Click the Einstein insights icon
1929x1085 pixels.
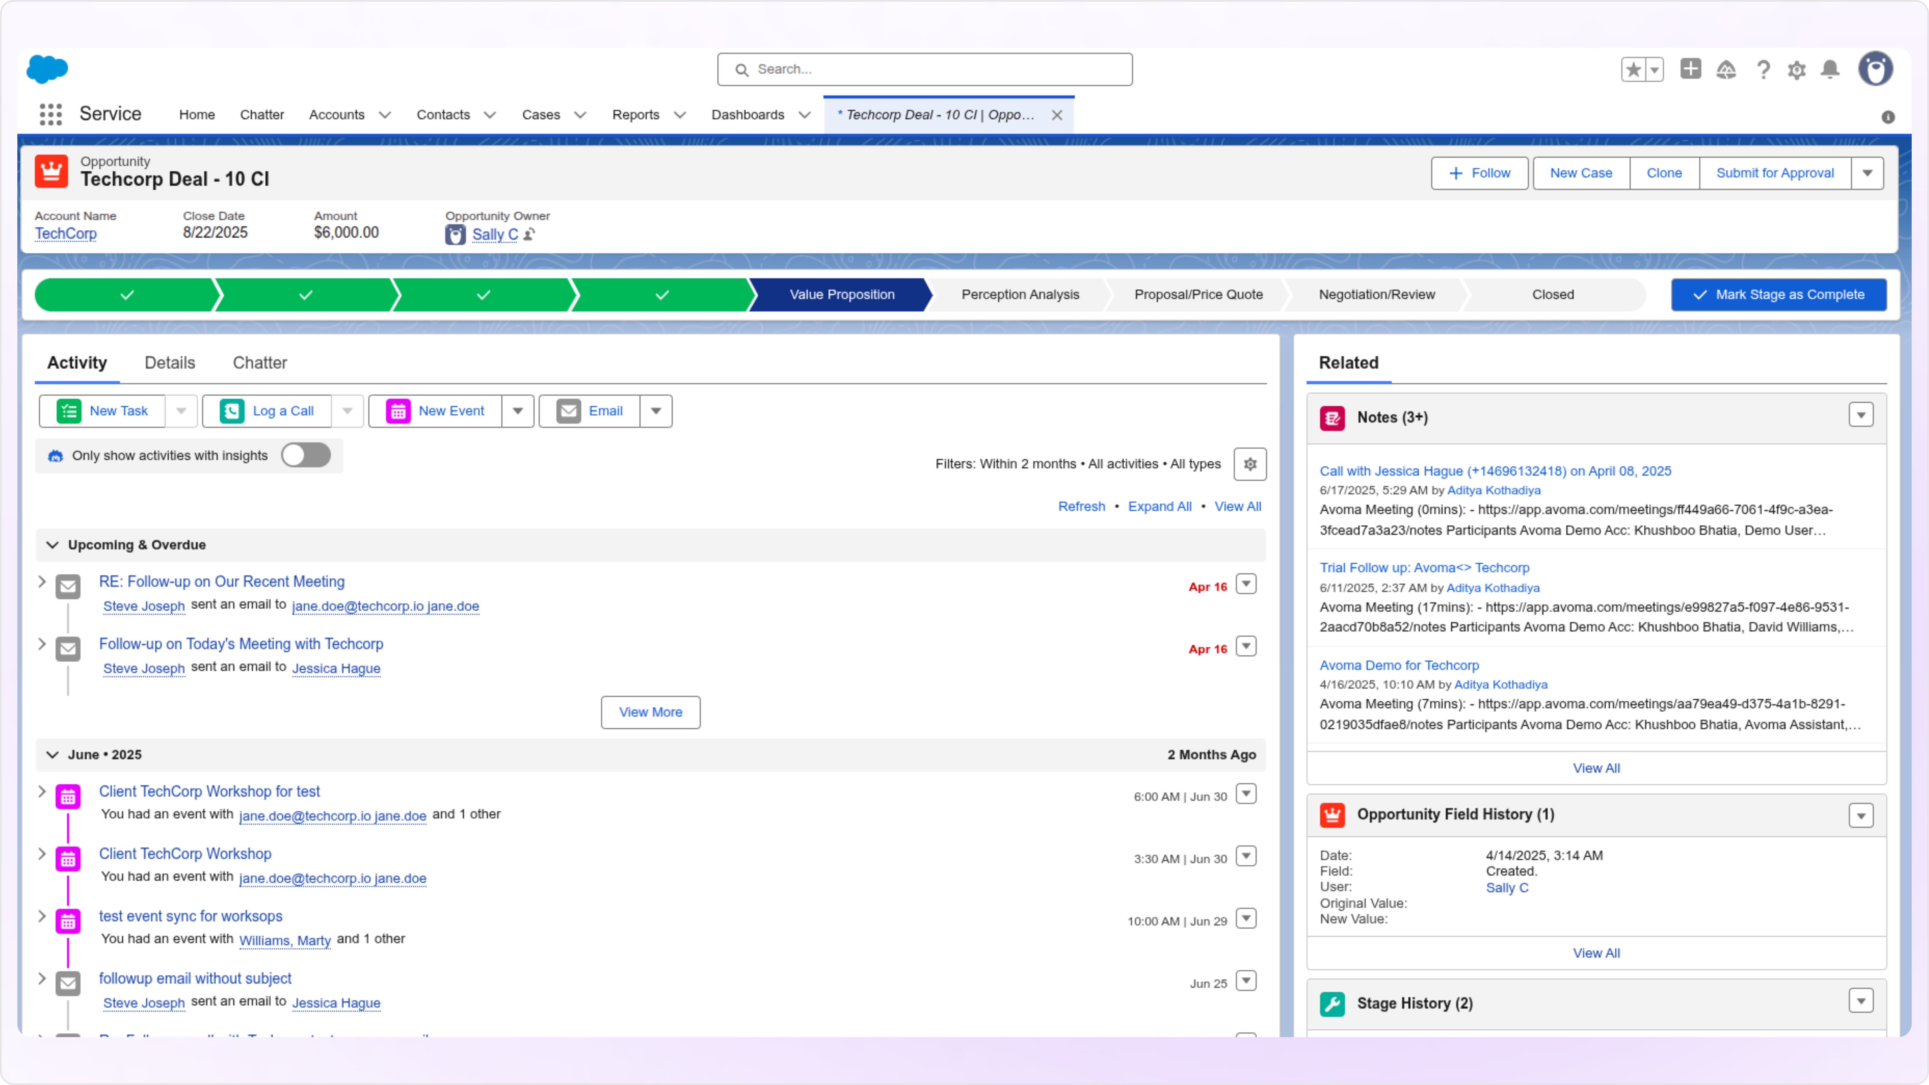(55, 456)
